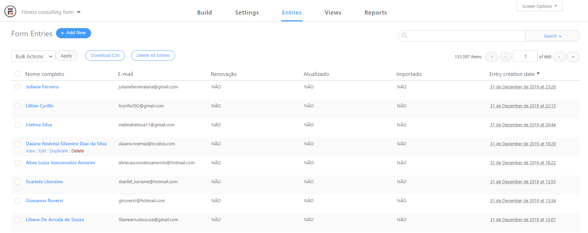Go to the previous page of entries
Screen dimensions: 588x233
pos(506,57)
